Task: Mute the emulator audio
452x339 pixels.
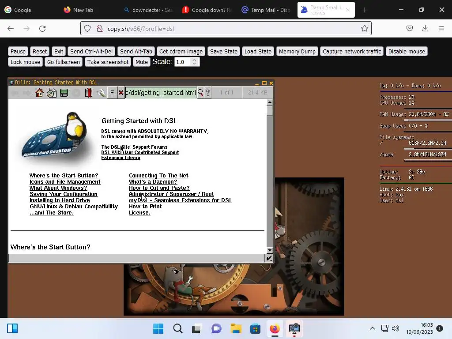Action: [x=142, y=62]
